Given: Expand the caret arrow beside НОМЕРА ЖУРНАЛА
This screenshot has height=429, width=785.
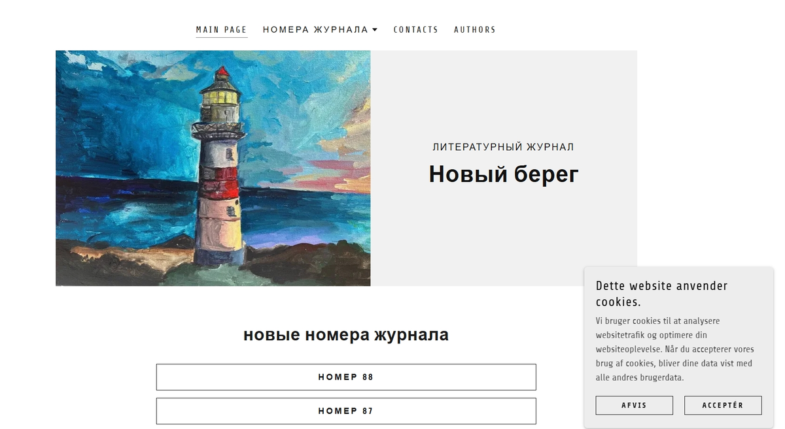Looking at the screenshot, I should point(375,29).
